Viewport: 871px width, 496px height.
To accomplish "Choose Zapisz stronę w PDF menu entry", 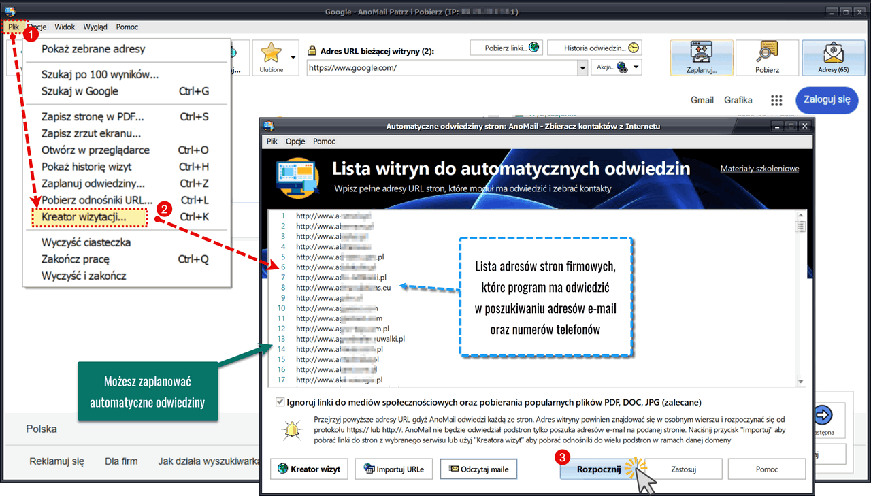I will (126, 117).
